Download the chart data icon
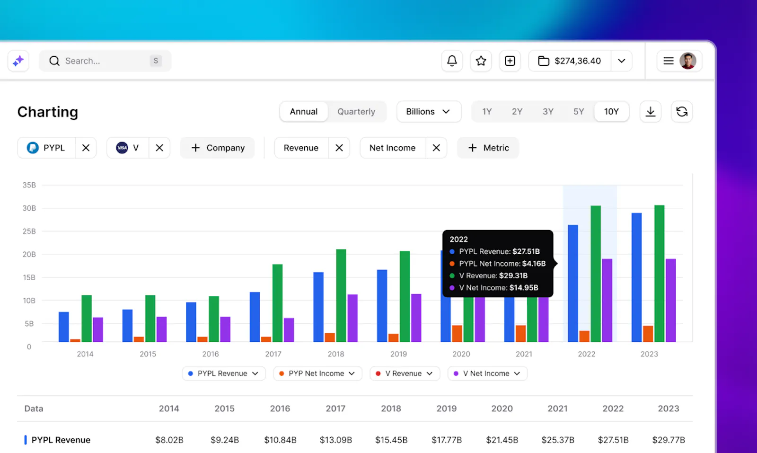Screen dimensions: 757x453 [x=651, y=112]
